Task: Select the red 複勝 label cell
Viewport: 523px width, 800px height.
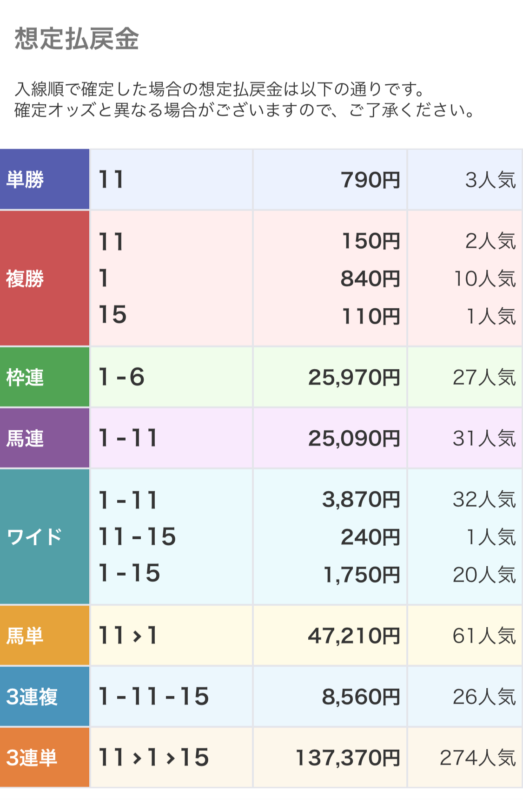Action: [x=25, y=278]
